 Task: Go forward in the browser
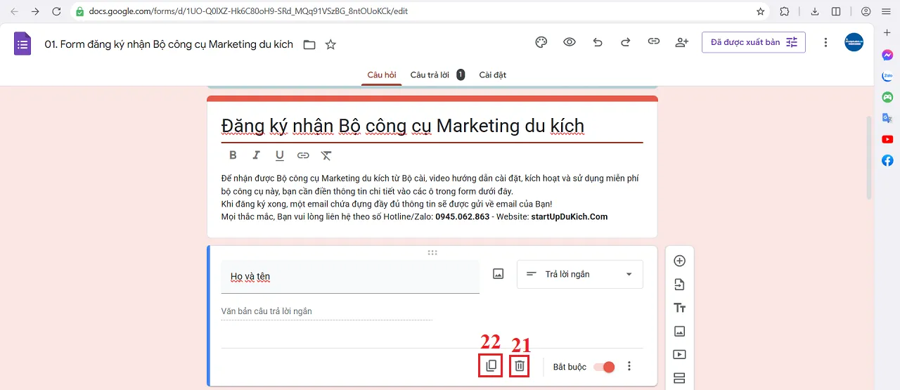35,11
